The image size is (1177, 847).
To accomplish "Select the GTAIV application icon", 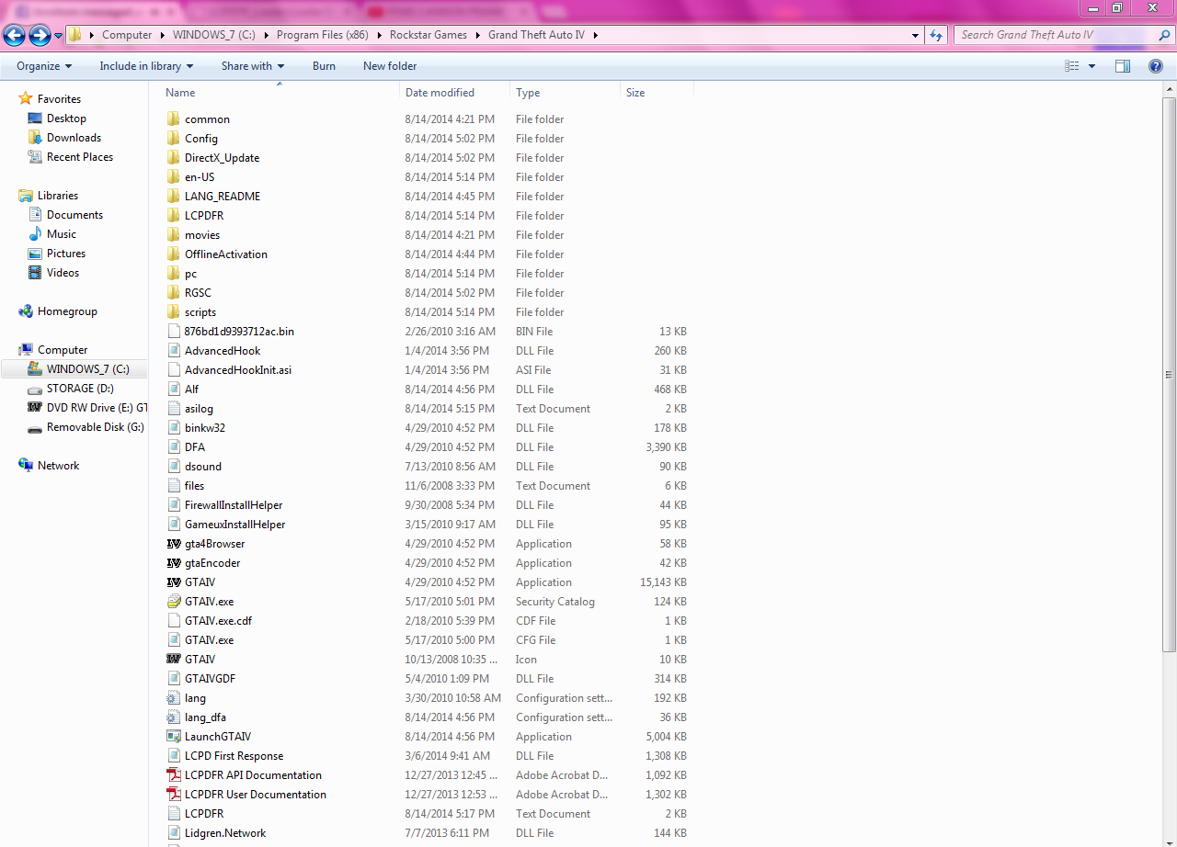I will coord(174,582).
